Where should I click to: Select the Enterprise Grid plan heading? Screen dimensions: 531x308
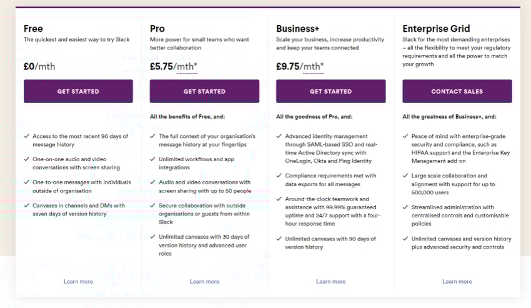click(x=436, y=29)
